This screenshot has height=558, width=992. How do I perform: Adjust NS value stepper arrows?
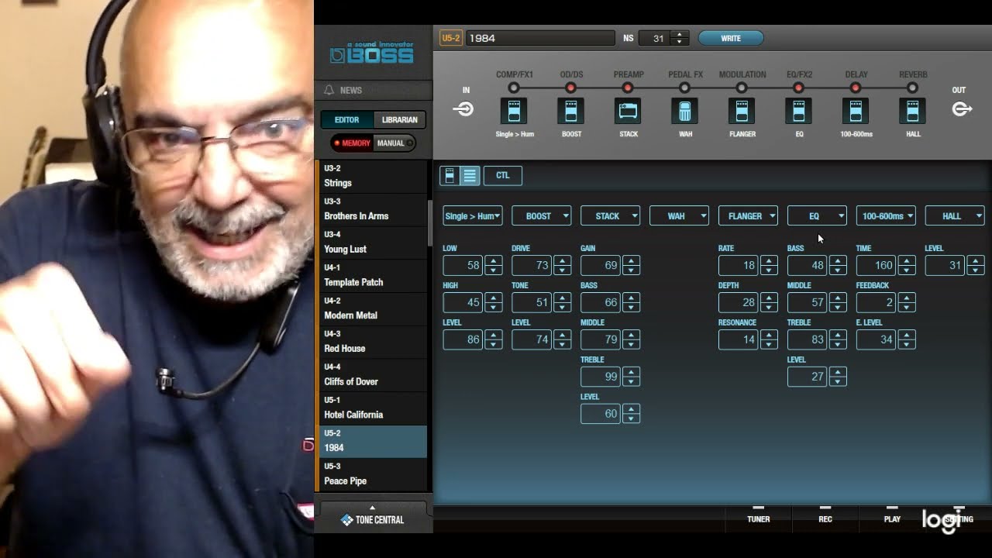(680, 38)
